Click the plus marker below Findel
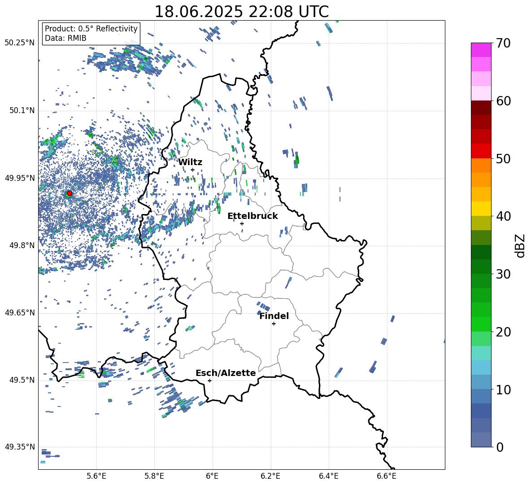Screen dimensions: 531x485 coord(274,324)
